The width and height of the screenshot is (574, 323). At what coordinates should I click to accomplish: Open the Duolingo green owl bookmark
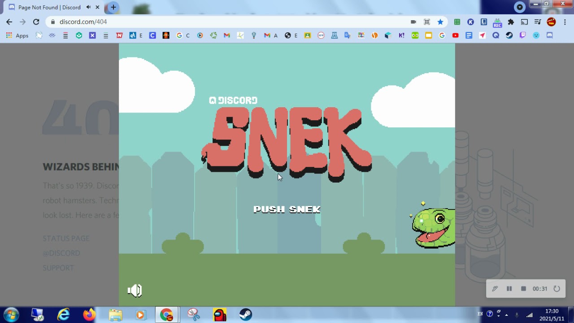(415, 35)
